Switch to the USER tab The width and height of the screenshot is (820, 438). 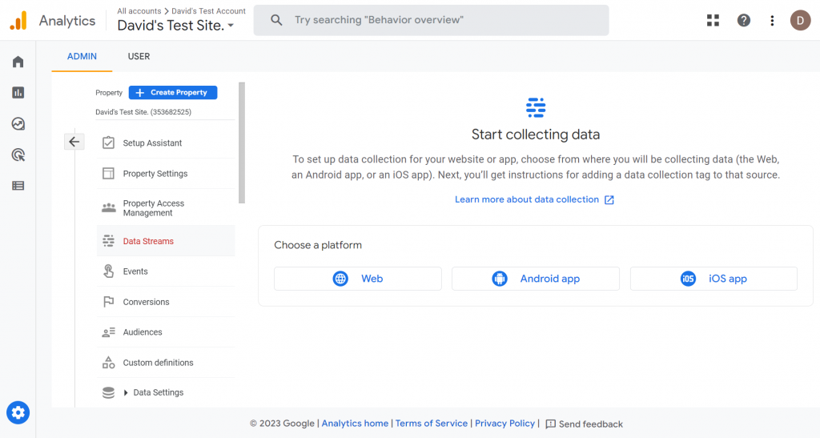coord(139,57)
